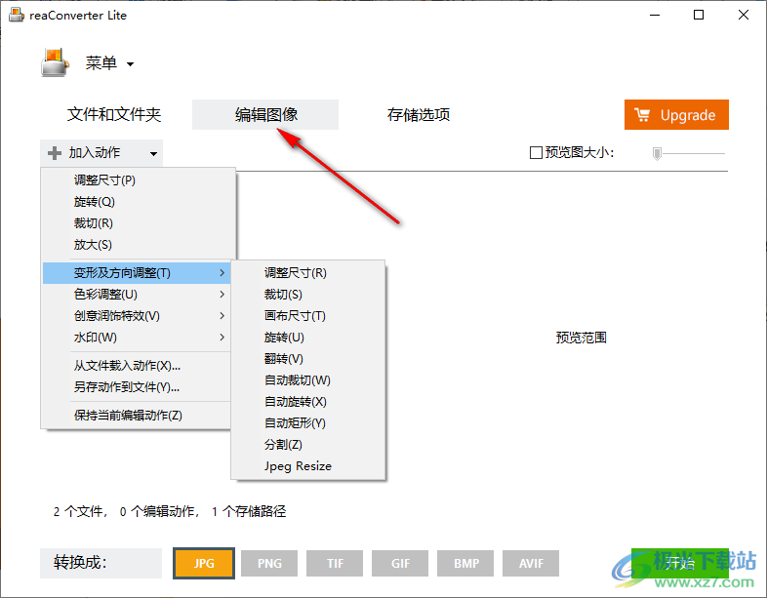
Task: Choose GIF output format
Action: (400, 563)
